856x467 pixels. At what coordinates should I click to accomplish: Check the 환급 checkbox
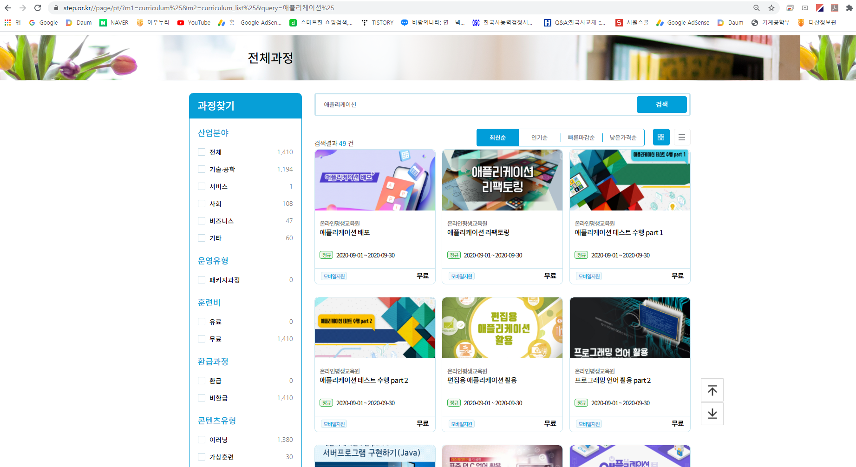pyautogui.click(x=202, y=381)
